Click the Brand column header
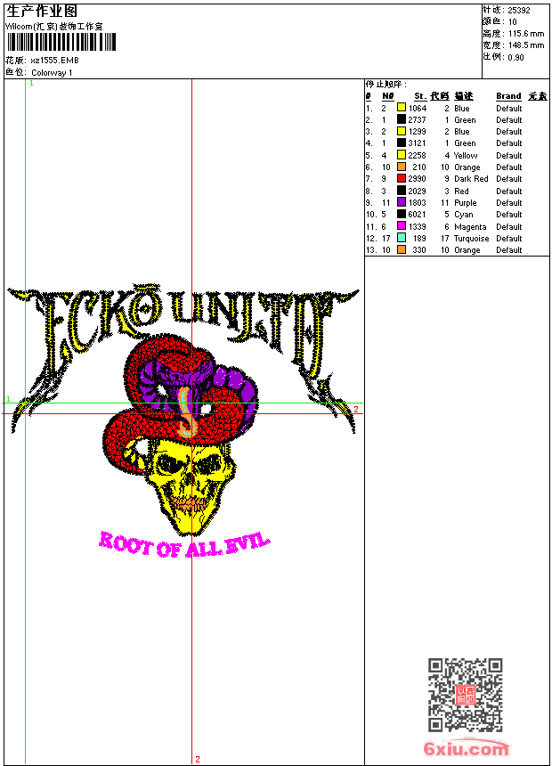 (x=508, y=96)
